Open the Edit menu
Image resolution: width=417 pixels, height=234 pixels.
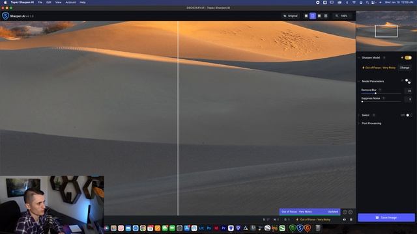click(49, 3)
